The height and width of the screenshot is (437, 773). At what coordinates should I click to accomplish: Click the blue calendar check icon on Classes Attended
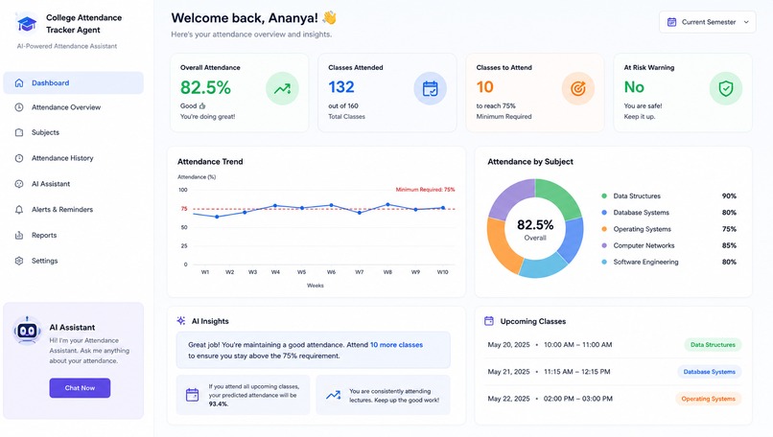(x=430, y=89)
